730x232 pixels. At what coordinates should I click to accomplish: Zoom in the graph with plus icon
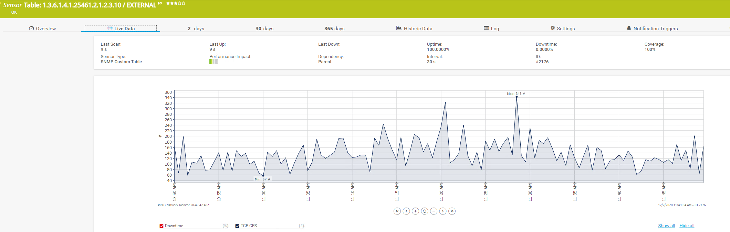(416, 211)
